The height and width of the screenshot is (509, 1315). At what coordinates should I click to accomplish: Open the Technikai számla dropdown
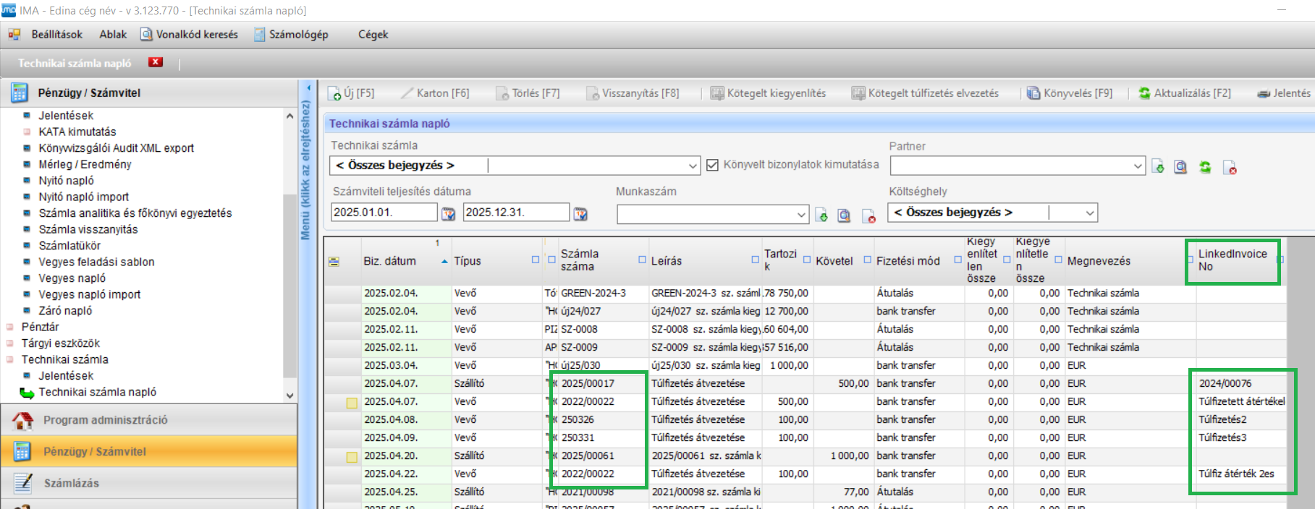[x=693, y=166]
